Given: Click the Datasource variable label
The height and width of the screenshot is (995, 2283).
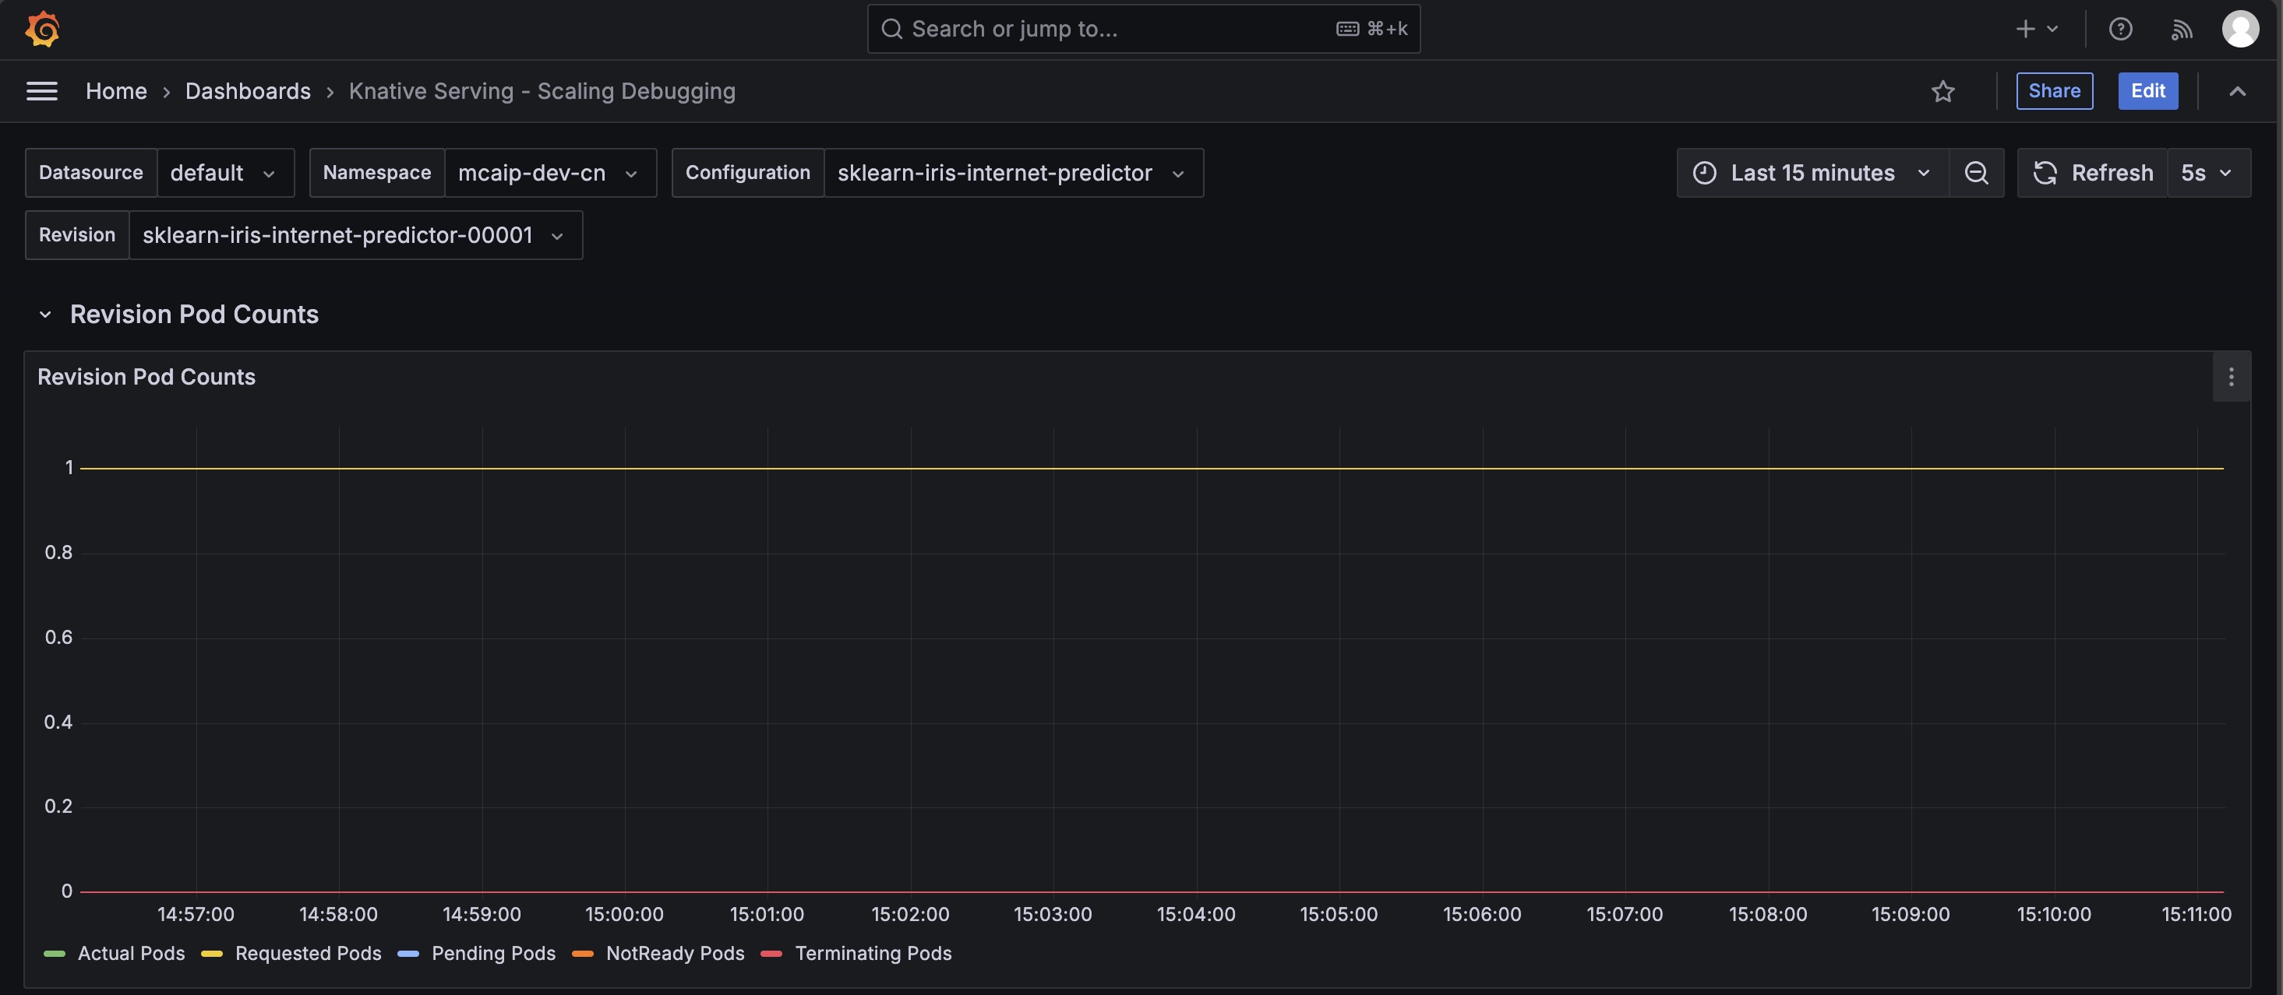Looking at the screenshot, I should pyautogui.click(x=90, y=173).
